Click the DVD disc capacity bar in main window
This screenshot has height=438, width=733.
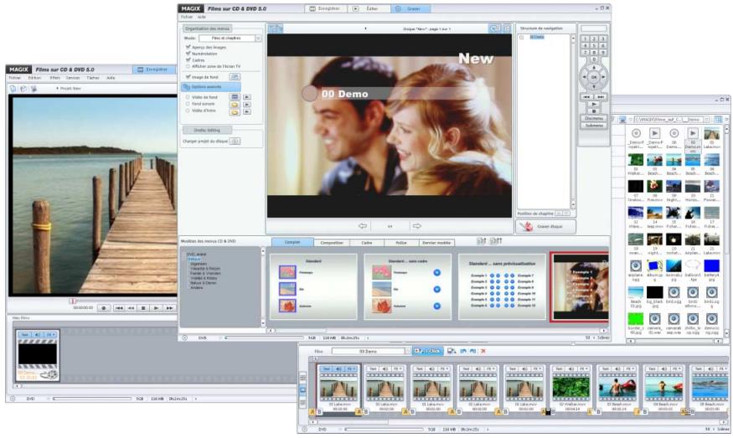click(264, 338)
